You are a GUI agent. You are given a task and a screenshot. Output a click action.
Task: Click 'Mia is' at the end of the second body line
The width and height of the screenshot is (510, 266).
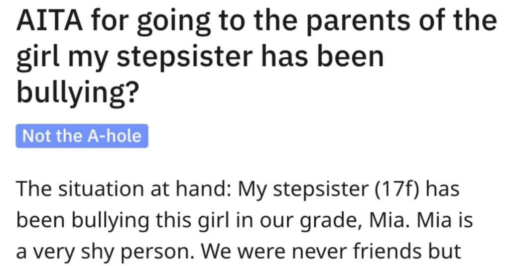445,220
